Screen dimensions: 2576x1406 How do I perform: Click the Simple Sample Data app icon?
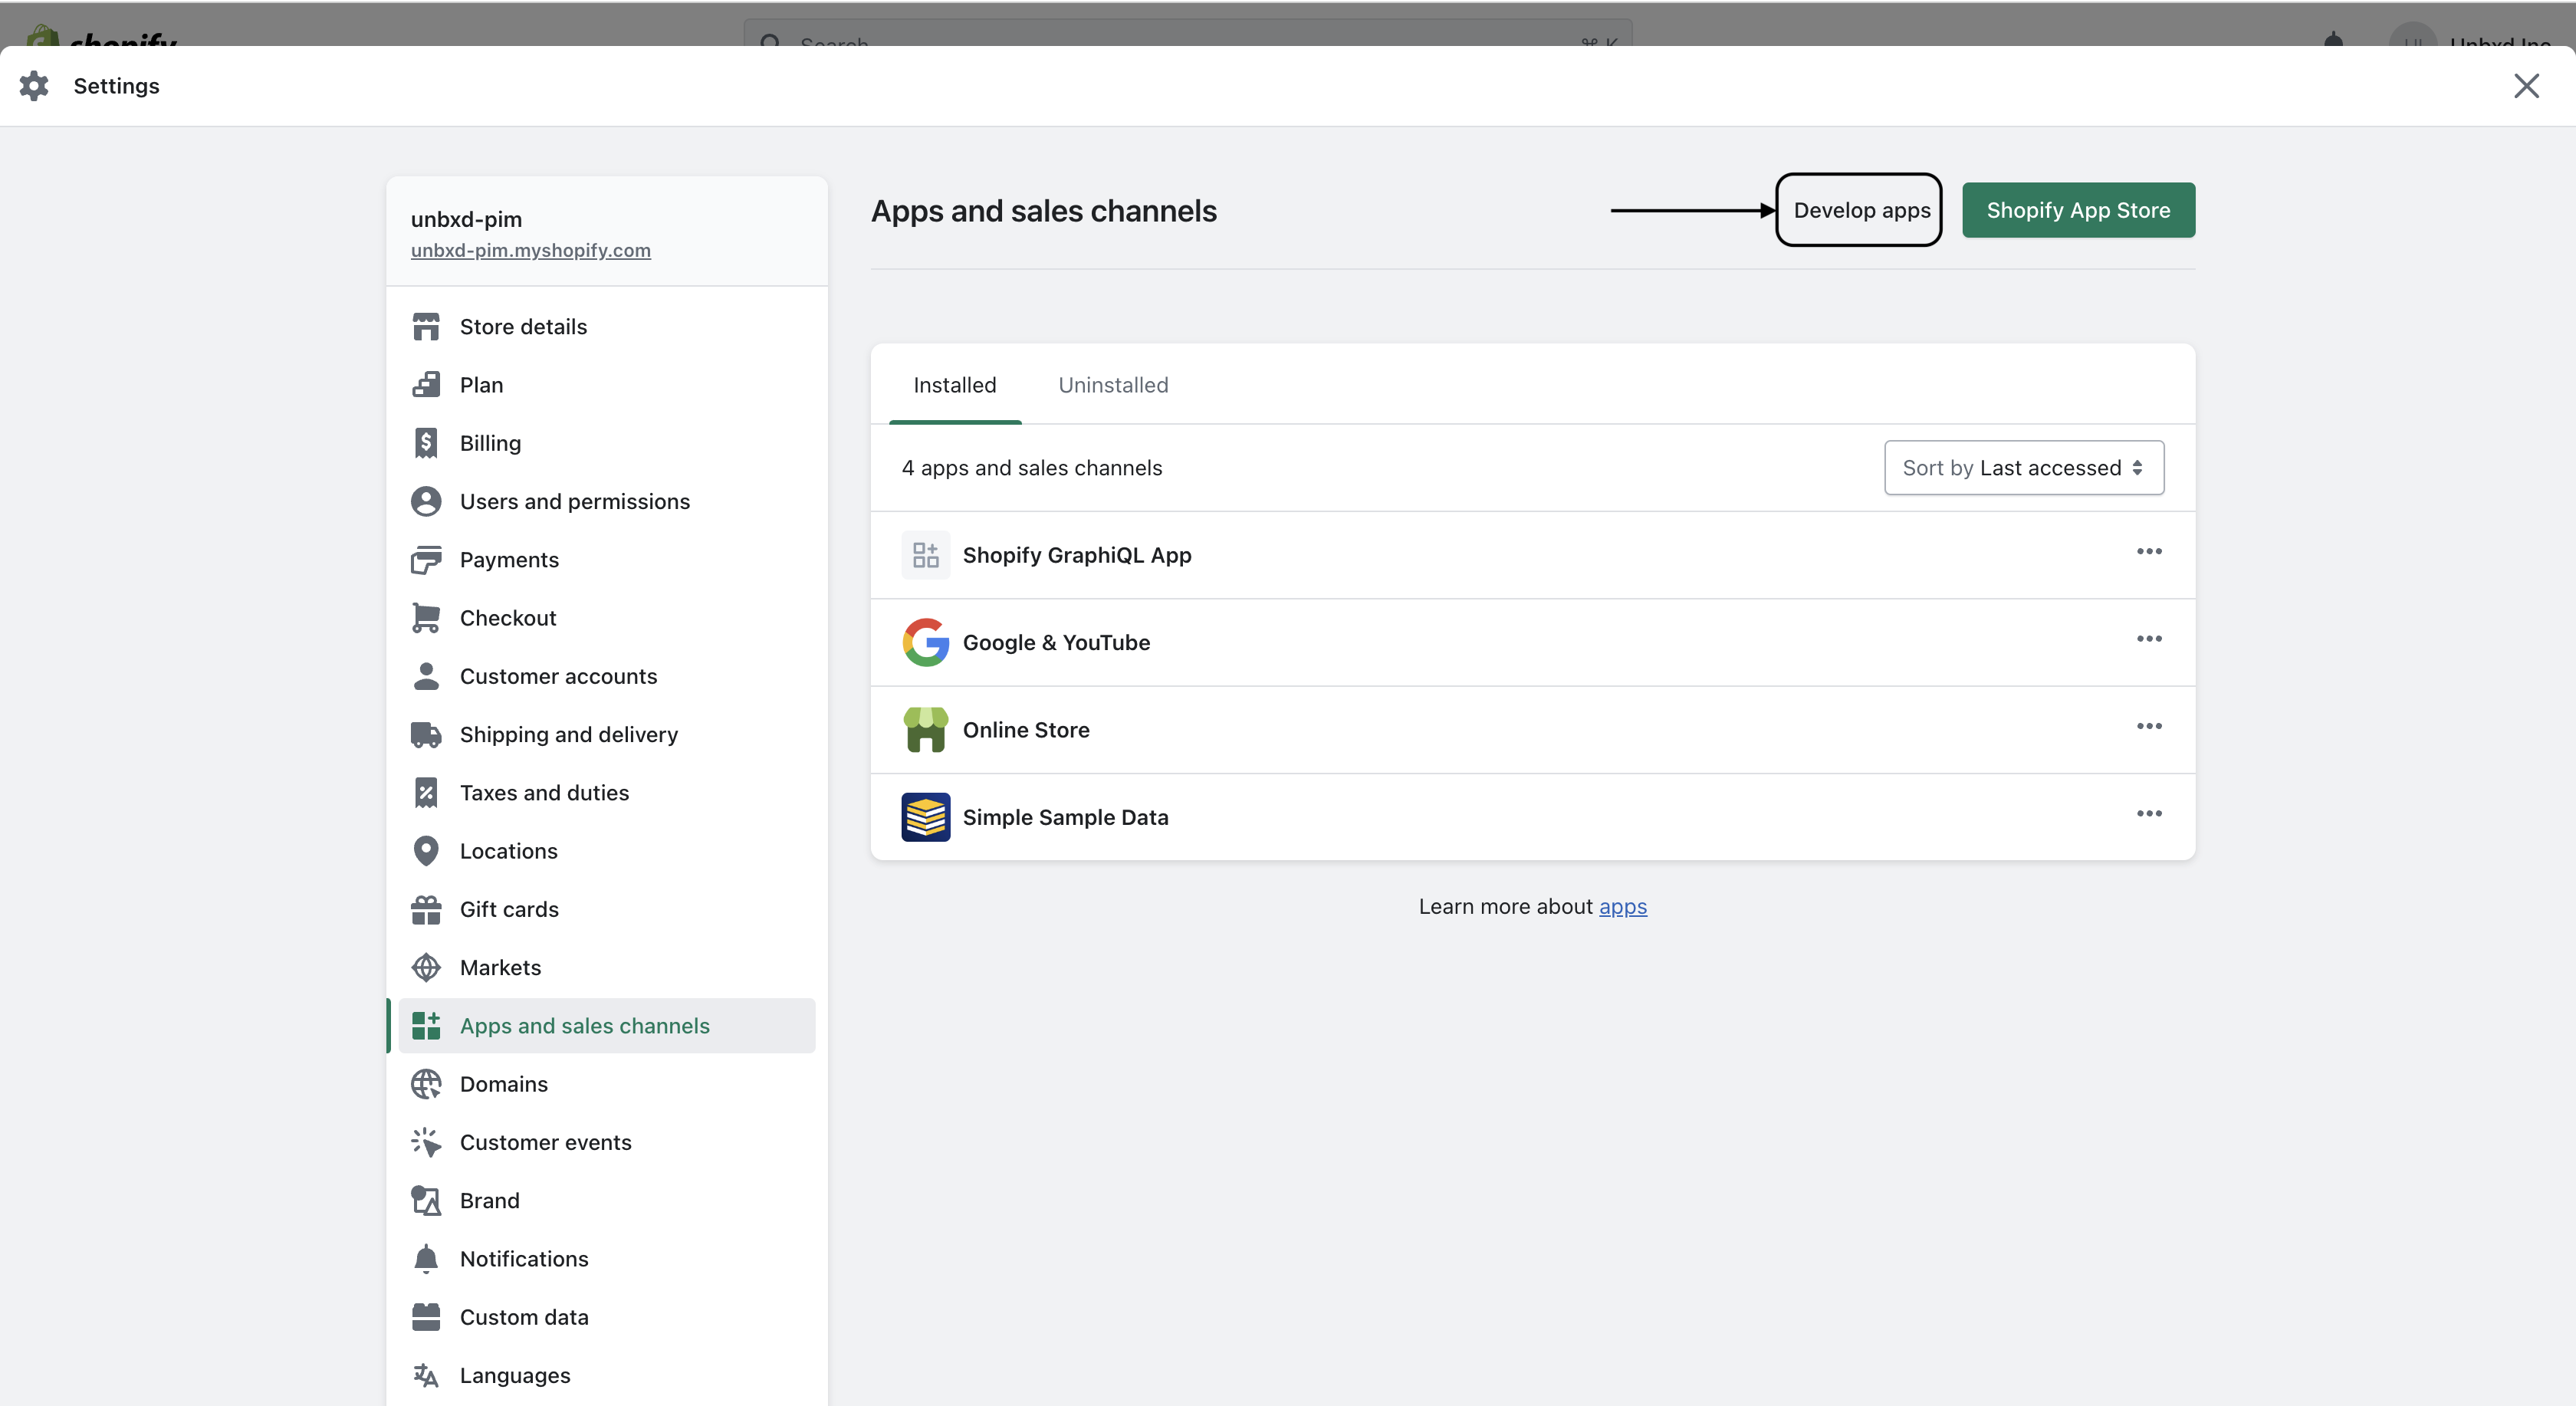click(926, 817)
